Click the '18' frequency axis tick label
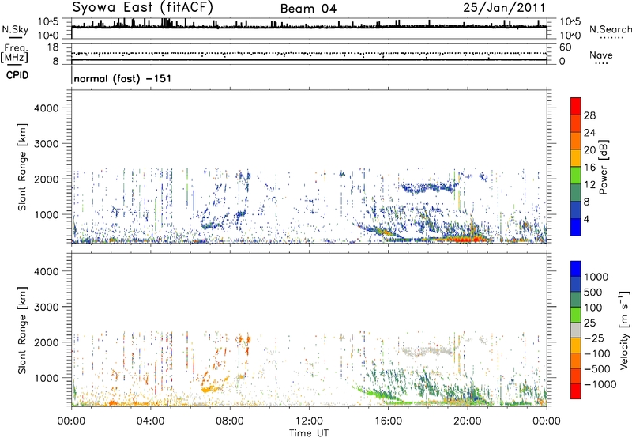 point(54,47)
